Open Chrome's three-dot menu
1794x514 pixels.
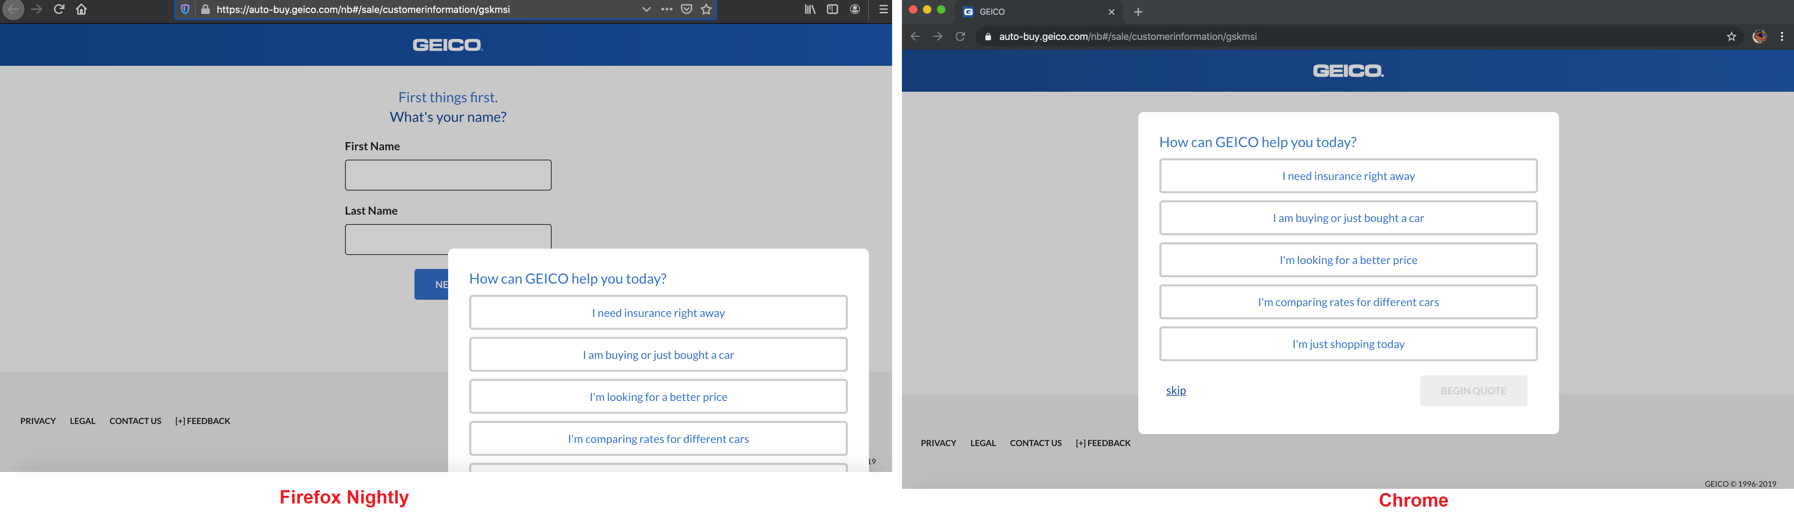(1783, 36)
